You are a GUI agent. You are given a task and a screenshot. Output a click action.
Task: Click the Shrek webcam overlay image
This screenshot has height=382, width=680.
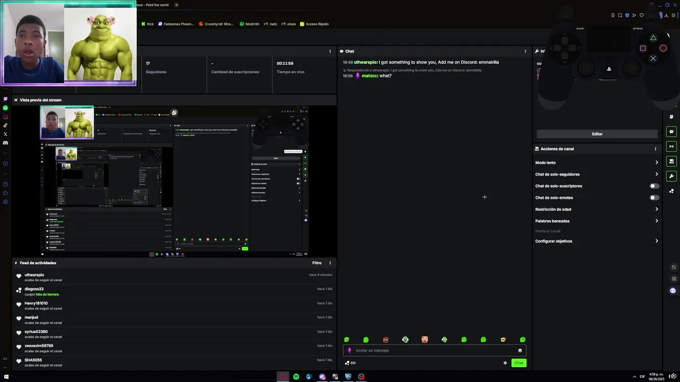(x=100, y=44)
